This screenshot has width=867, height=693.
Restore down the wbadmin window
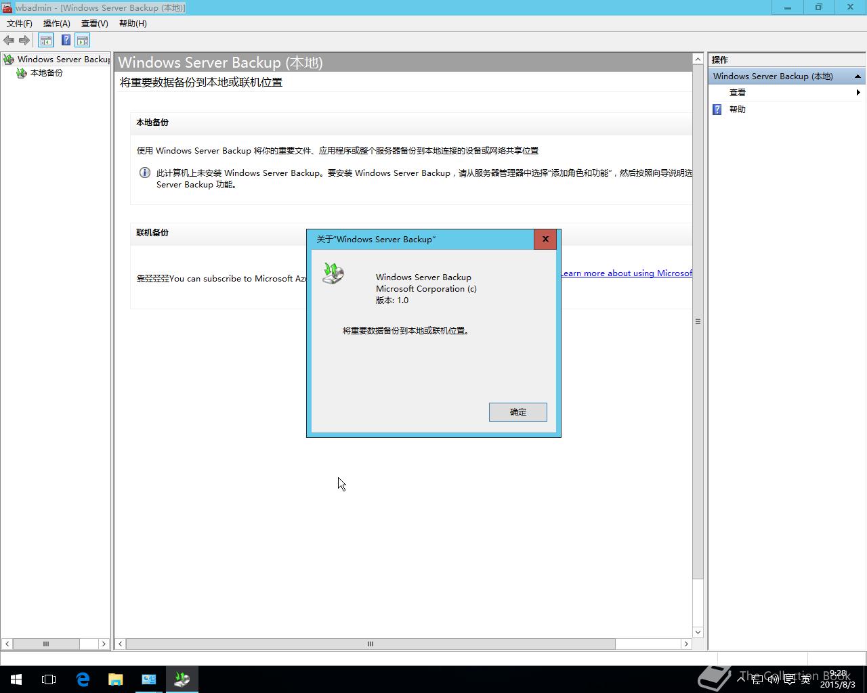pyautogui.click(x=819, y=7)
